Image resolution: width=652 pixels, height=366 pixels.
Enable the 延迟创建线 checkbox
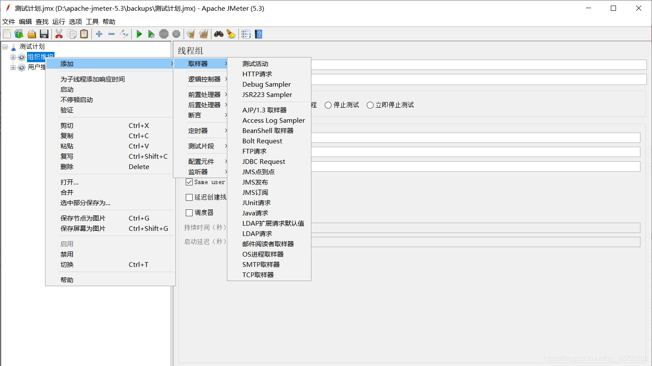189,197
